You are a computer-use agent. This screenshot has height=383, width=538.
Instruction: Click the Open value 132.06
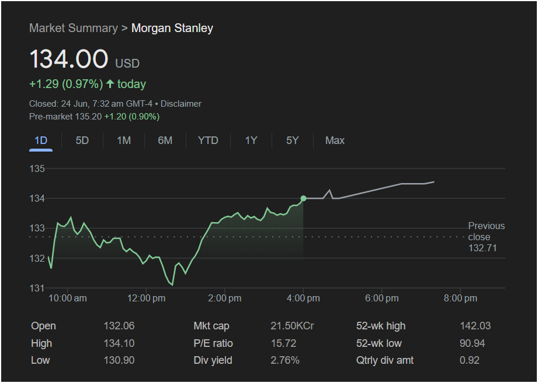pyautogui.click(x=119, y=326)
